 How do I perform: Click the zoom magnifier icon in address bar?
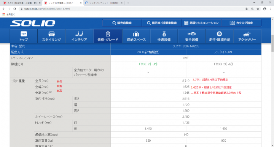pyautogui.click(x=252, y=9)
